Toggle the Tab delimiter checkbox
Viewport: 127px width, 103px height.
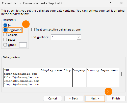[x=5, y=25]
